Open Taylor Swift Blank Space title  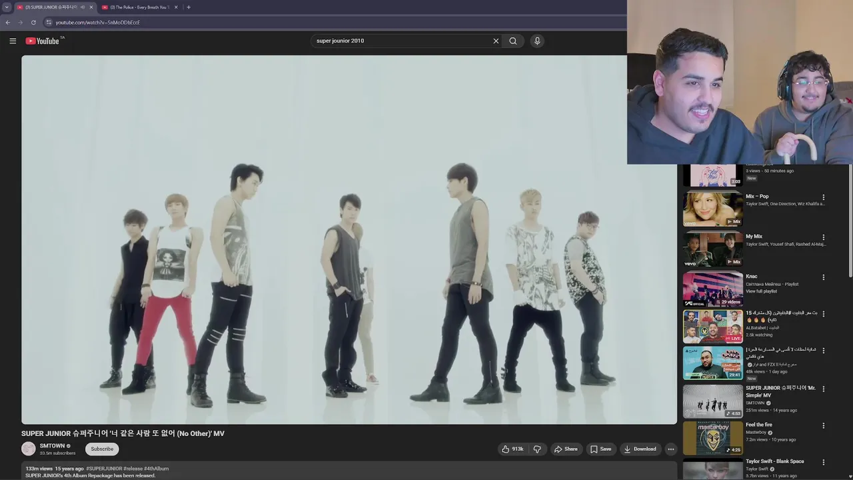(x=774, y=461)
